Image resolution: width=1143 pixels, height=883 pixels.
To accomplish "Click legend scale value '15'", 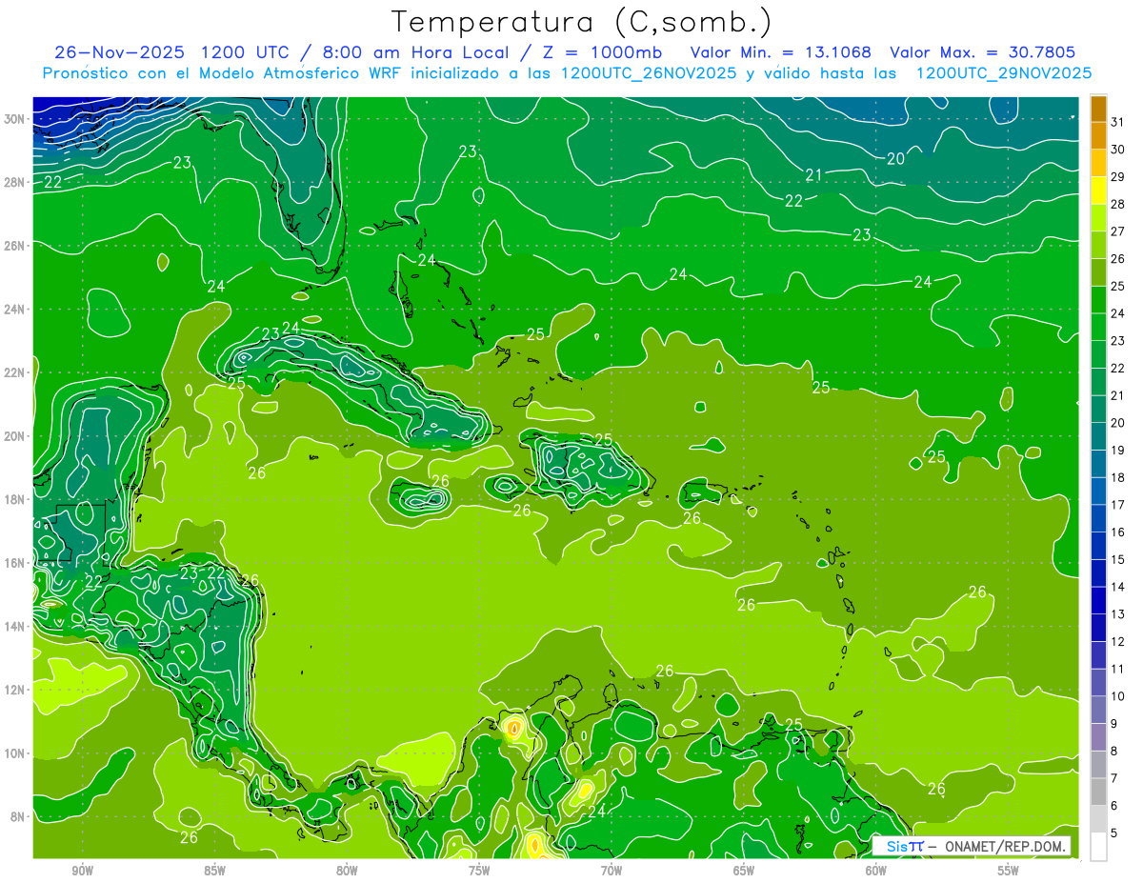I will (x=1118, y=559).
